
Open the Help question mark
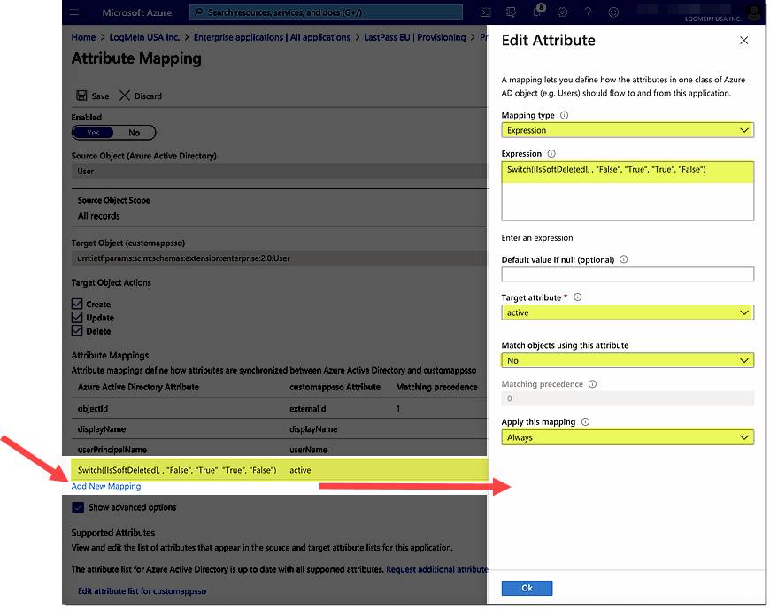click(x=588, y=12)
